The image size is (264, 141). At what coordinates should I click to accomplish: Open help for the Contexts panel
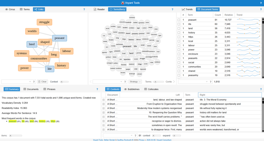point(261,89)
